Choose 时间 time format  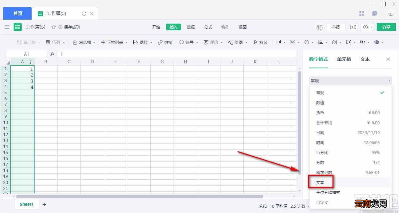[x=350, y=142]
